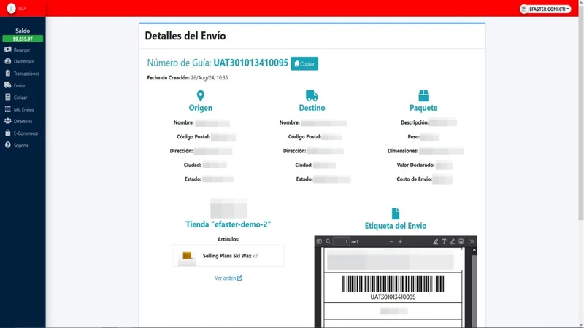Viewport: 584px width, 328px height.
Task: Select the PDF highlight tool
Action: (435, 242)
